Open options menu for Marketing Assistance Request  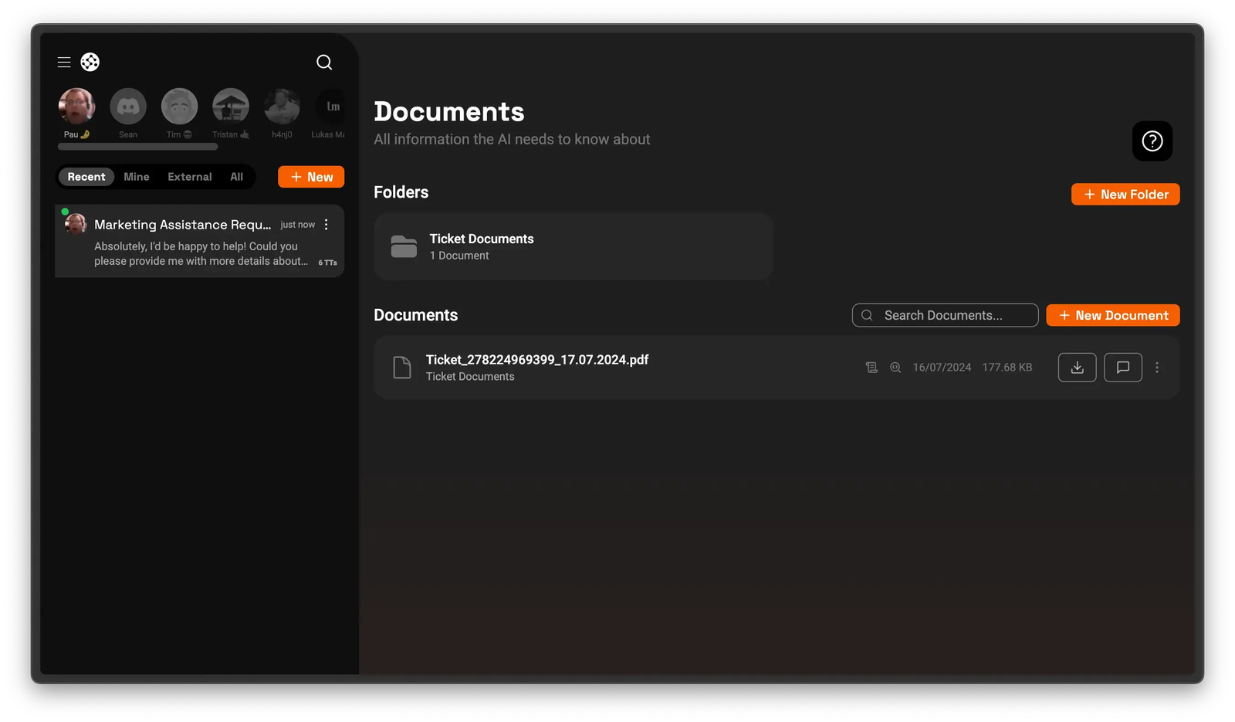(327, 225)
